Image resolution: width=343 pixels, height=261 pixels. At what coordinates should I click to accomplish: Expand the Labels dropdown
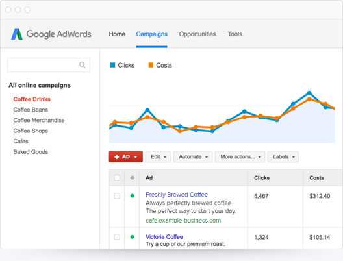click(283, 156)
